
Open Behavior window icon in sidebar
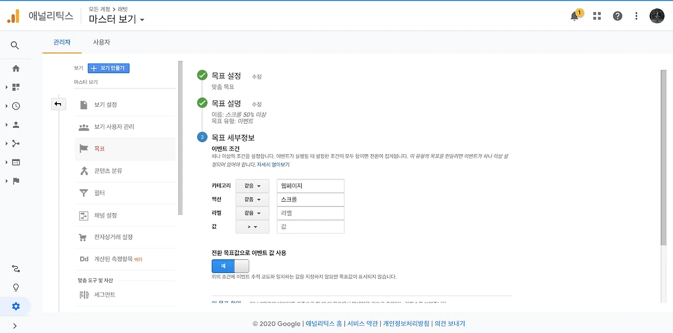pos(16,162)
